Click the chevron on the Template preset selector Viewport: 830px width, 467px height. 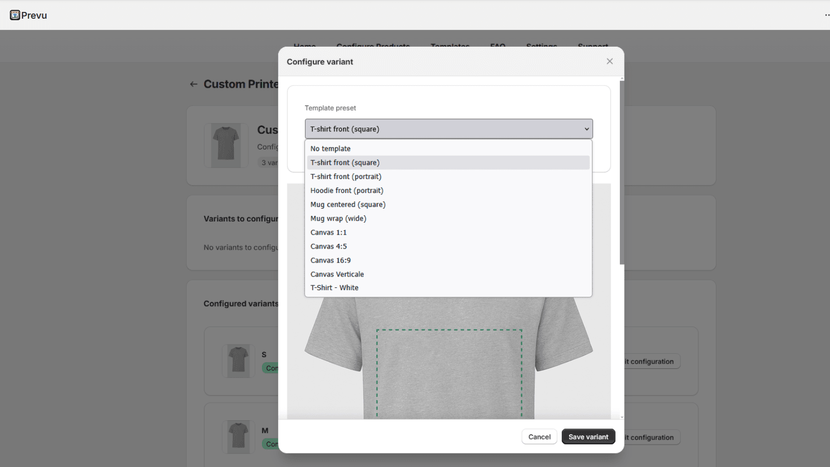click(x=586, y=129)
